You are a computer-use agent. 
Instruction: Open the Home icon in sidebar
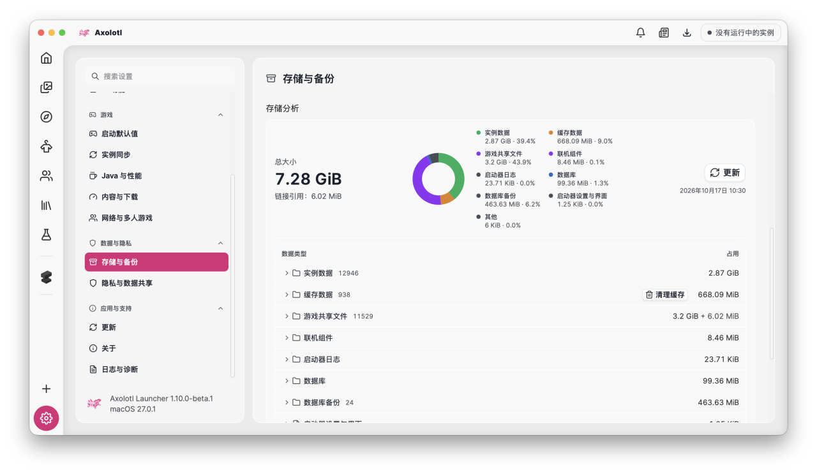coord(46,58)
